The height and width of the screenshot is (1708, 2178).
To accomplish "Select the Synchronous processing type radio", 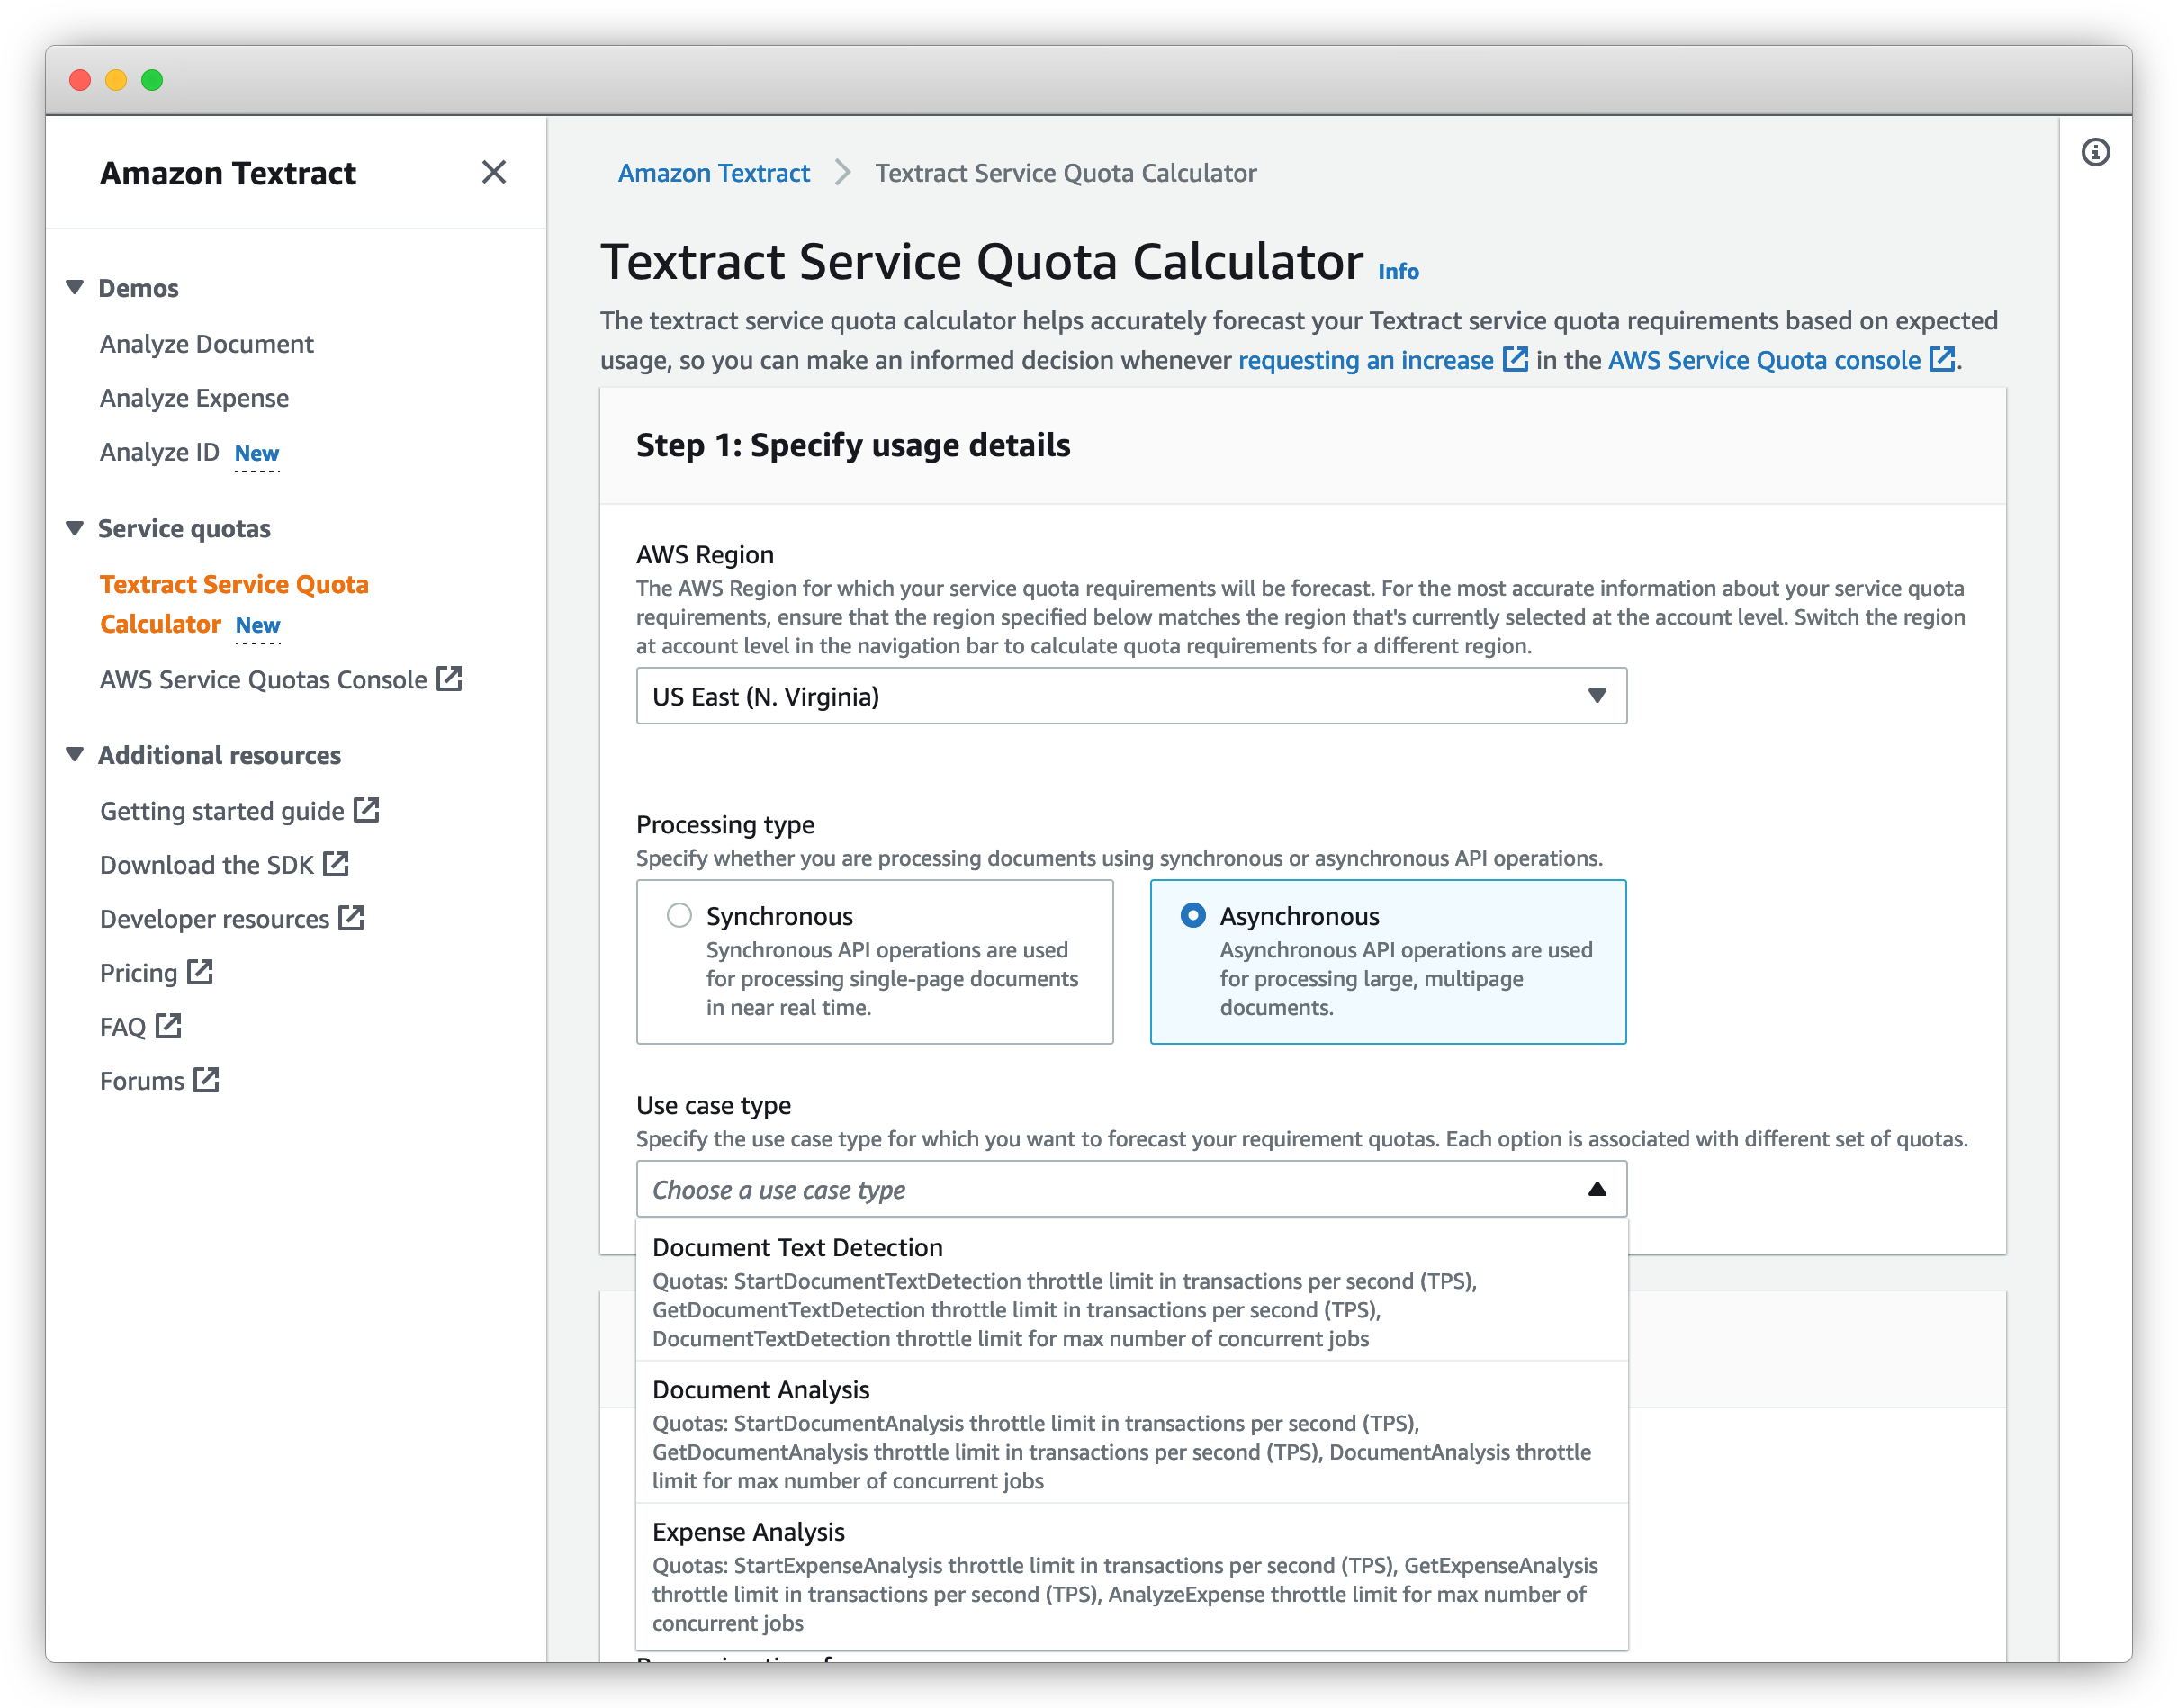I will pos(679,915).
